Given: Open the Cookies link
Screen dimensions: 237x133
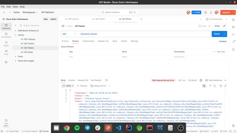Looking at the screenshot, I should (x=223, y=41).
